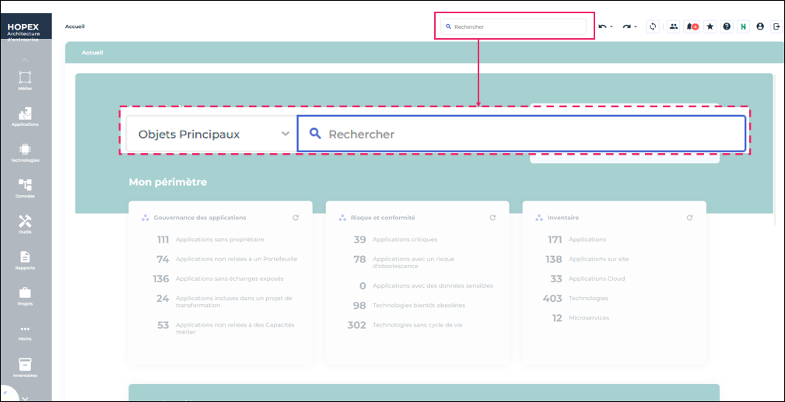
Task: Open favorites with the star icon
Action: pyautogui.click(x=710, y=26)
